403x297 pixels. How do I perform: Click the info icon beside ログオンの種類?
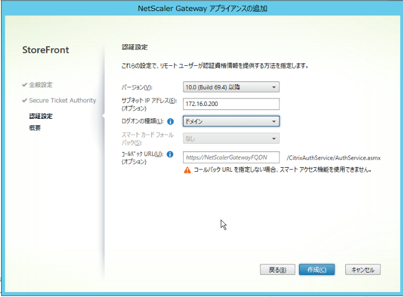click(170, 121)
